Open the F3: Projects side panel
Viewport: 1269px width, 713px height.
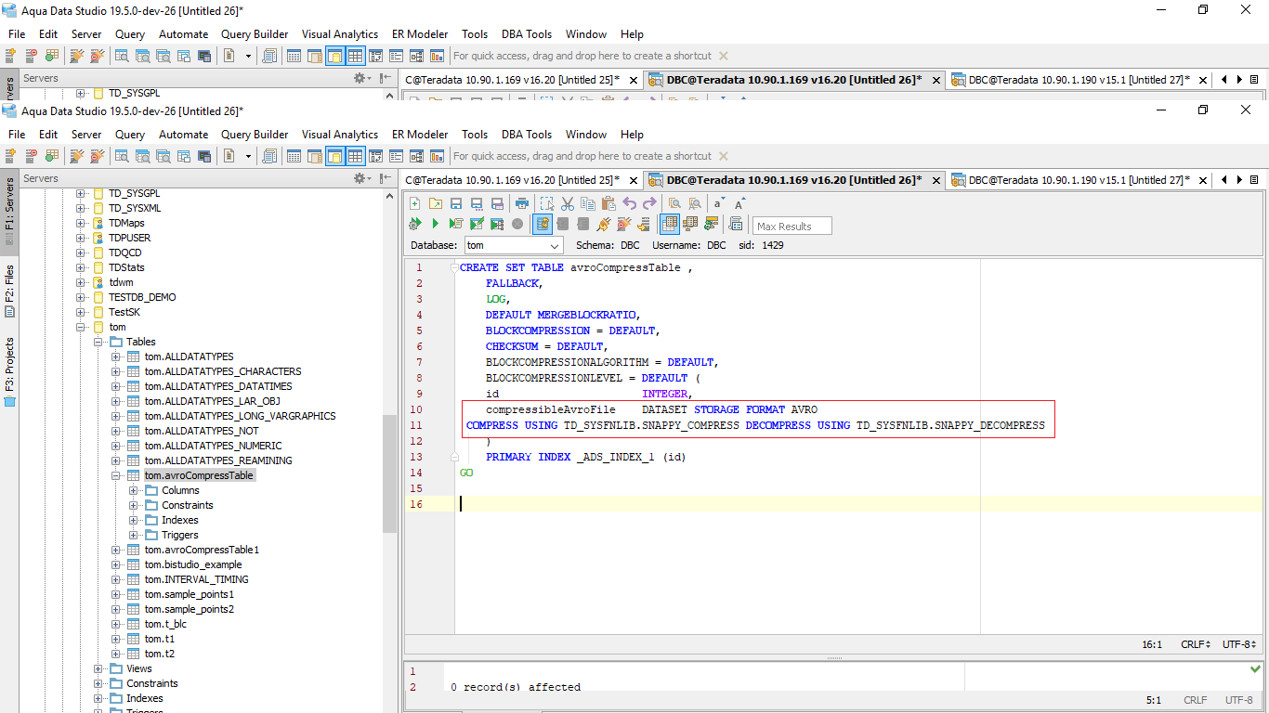coord(10,371)
